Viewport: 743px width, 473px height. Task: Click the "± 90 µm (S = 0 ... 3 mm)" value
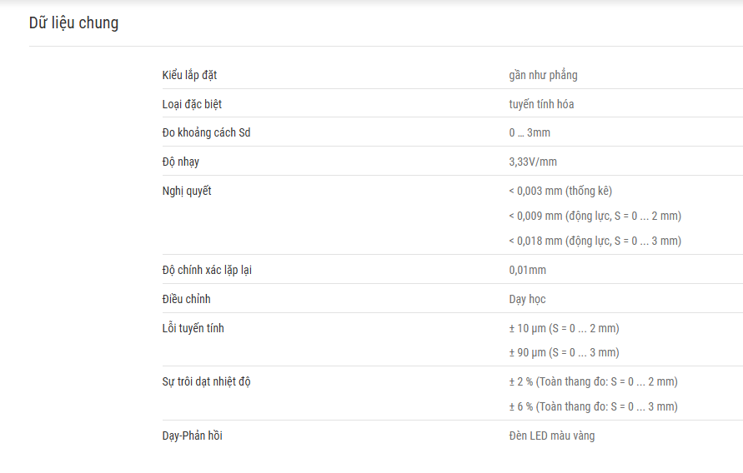(x=564, y=352)
